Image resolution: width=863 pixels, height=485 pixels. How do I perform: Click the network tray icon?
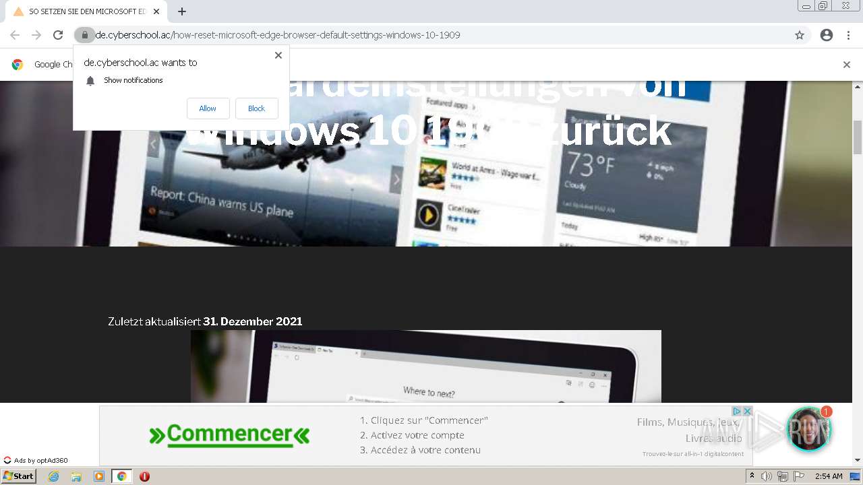[783, 476]
